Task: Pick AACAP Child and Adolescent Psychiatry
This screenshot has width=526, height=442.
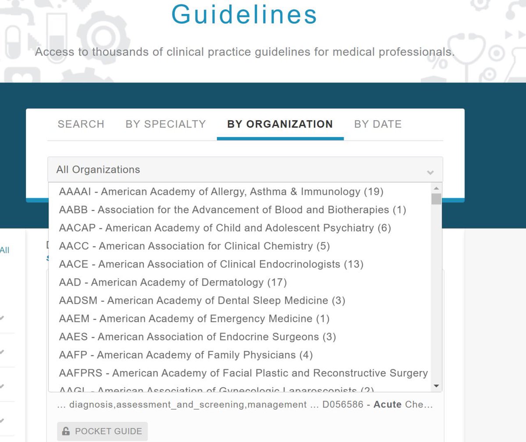Action: click(239, 228)
